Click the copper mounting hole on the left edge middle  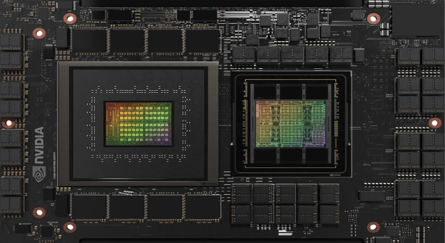pos(9,124)
